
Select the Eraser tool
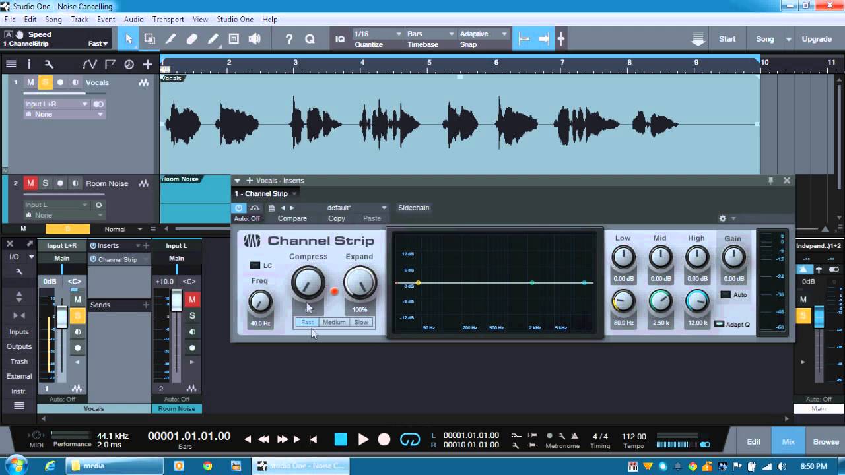click(191, 39)
